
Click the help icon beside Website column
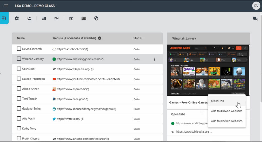pos(100,38)
